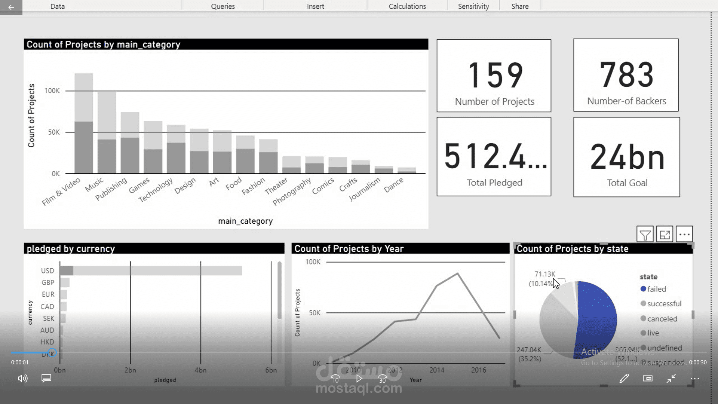Viewport: 718px width, 404px height.
Task: Click the Queries tab in top menu bar
Action: pyautogui.click(x=223, y=6)
